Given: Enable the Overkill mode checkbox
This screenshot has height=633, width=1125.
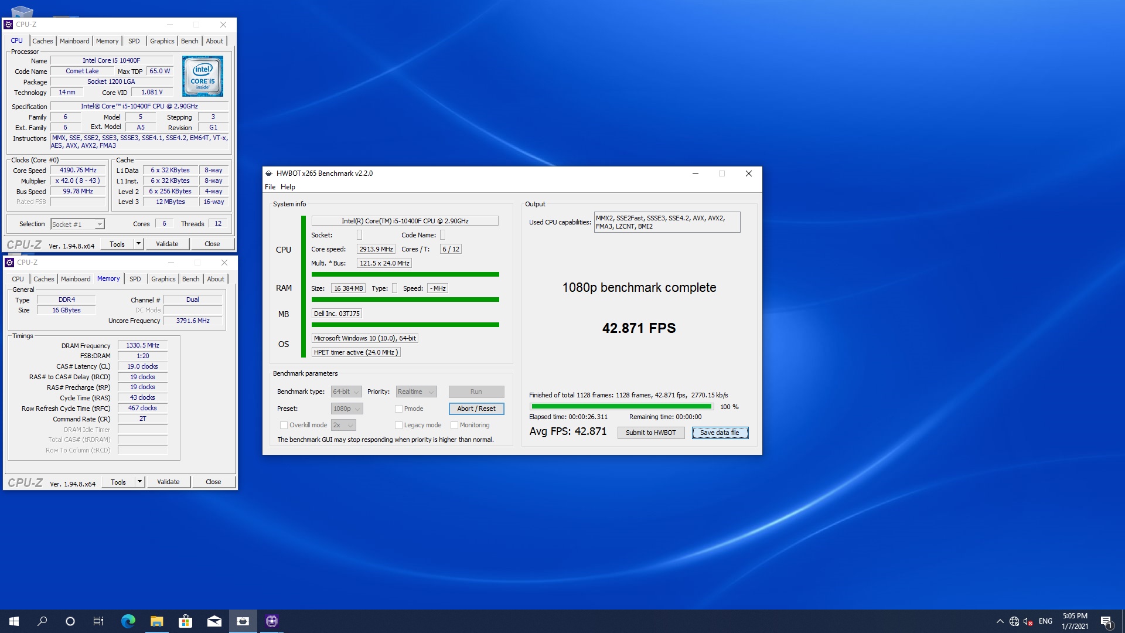Looking at the screenshot, I should [x=284, y=425].
